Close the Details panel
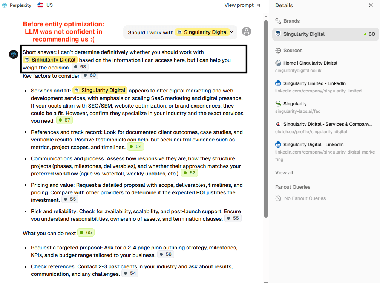The image size is (380, 283). tap(371, 5)
